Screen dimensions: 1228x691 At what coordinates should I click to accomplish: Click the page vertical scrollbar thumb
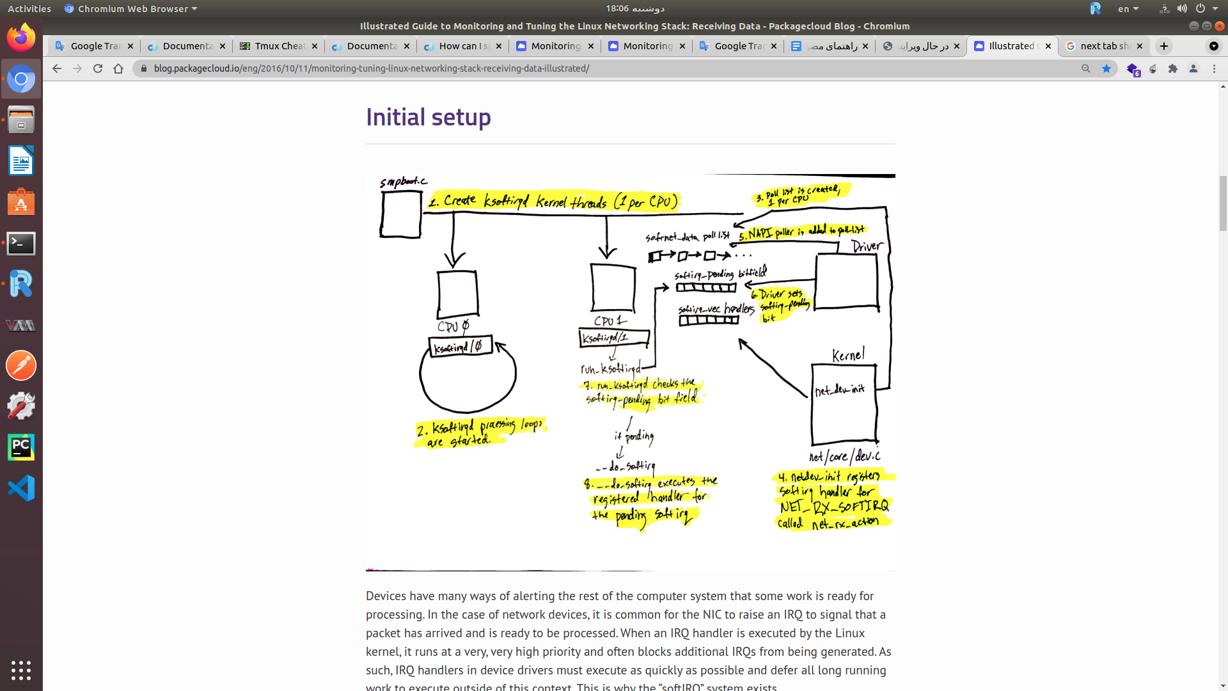point(1223,202)
